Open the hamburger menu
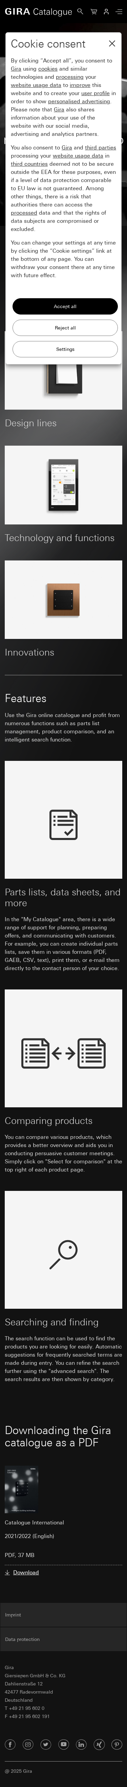 tap(119, 11)
